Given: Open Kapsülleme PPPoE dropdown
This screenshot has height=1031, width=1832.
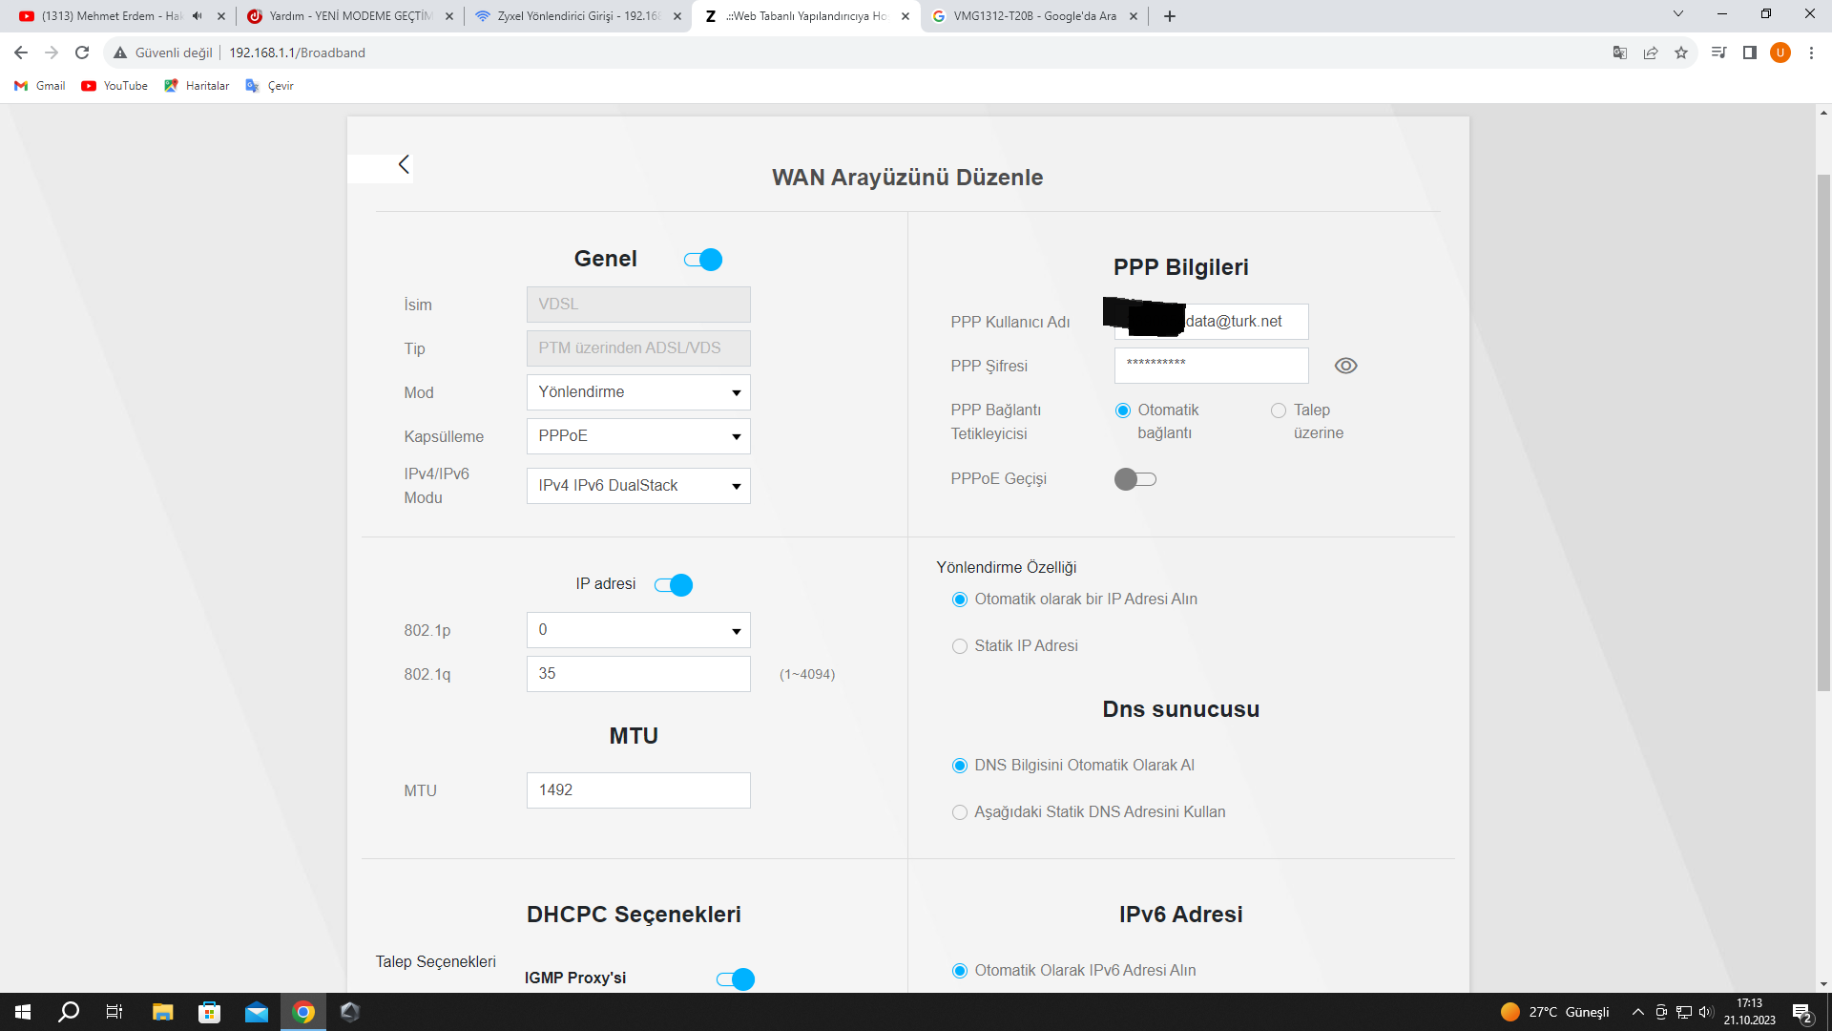Looking at the screenshot, I should [x=638, y=436].
